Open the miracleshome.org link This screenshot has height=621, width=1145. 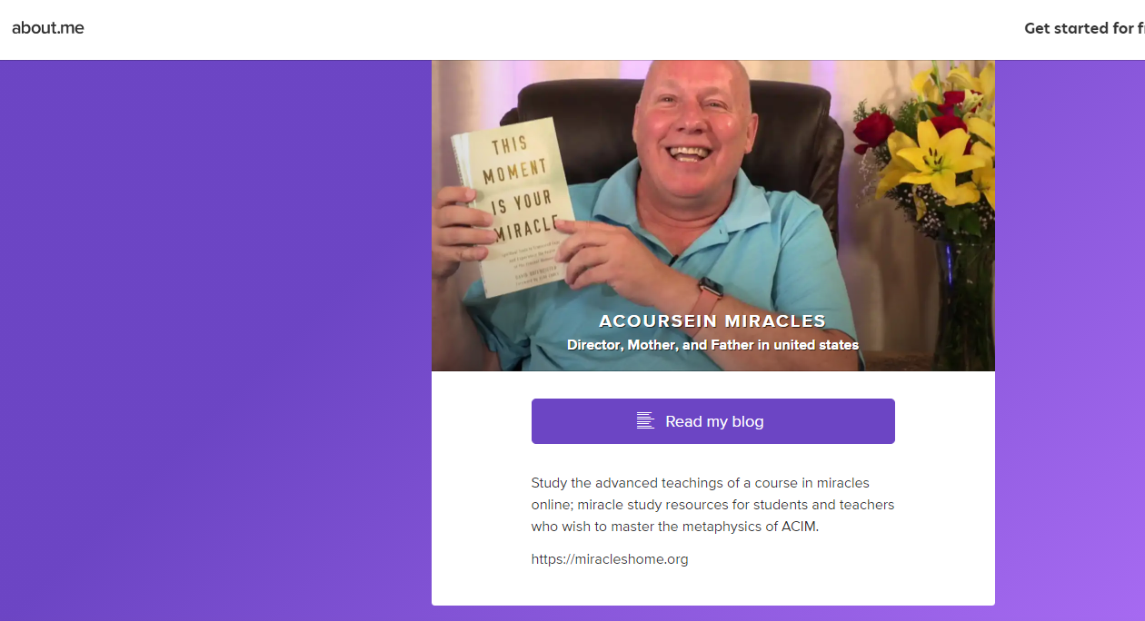(x=610, y=559)
